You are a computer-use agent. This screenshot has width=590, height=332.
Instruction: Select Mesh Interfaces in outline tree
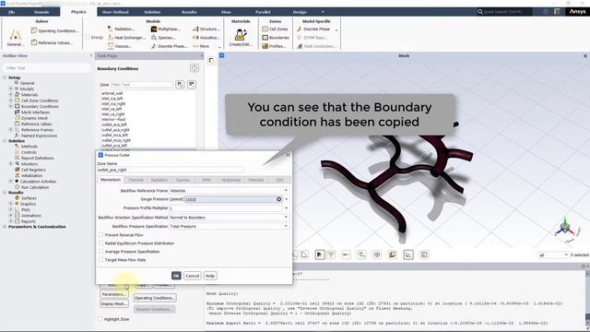pyautogui.click(x=35, y=113)
